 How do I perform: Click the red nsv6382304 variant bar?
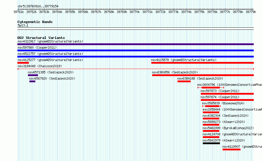[211, 119]
